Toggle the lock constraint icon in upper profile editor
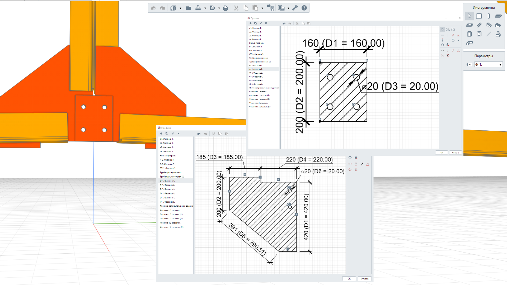Viewport: 507px width, 285px height. [448, 45]
